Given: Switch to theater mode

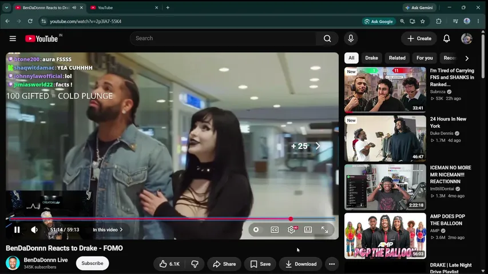Looking at the screenshot, I should pos(308,229).
